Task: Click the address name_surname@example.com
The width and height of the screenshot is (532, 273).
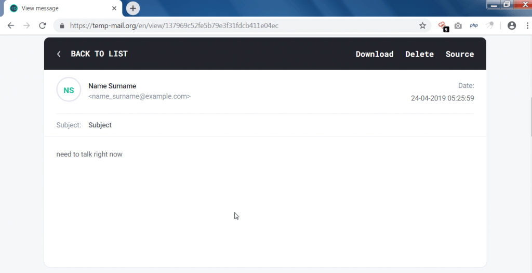Action: (139, 96)
